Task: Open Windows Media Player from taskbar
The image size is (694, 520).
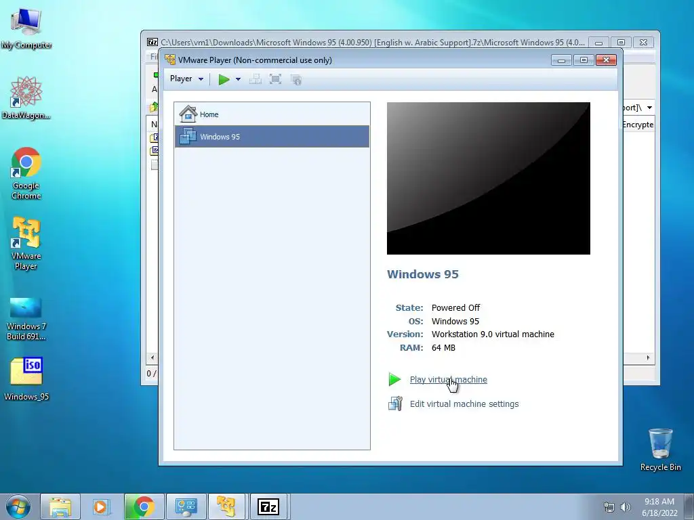Action: coord(102,506)
